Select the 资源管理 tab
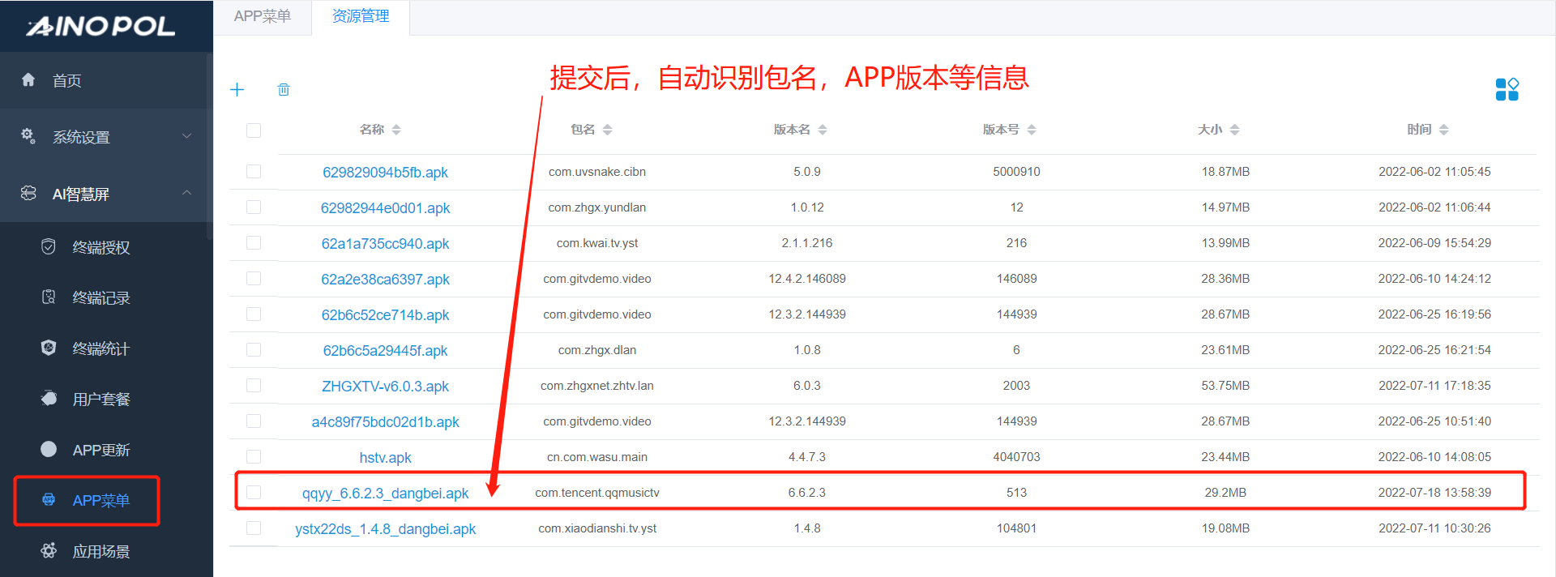Screen dimensions: 1556x577 [361, 16]
